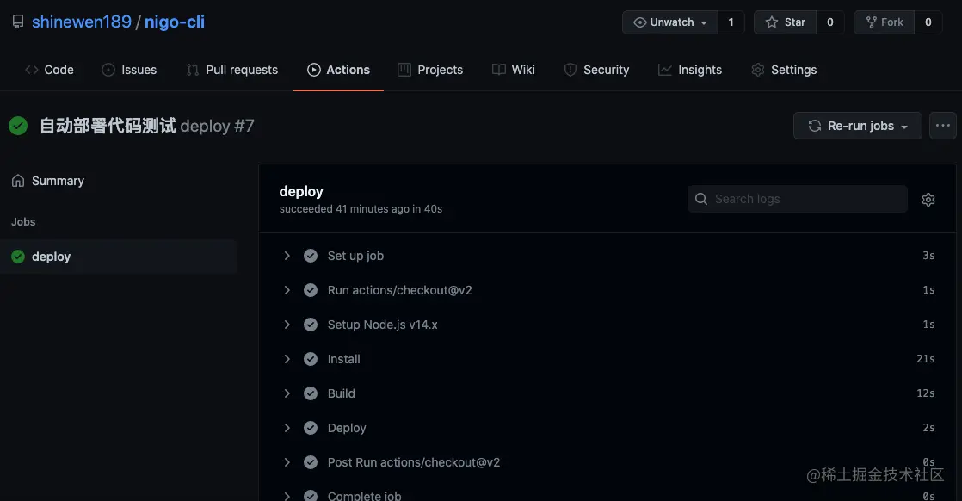
Task: Fork the repository with the Fork button
Action: coord(884,22)
